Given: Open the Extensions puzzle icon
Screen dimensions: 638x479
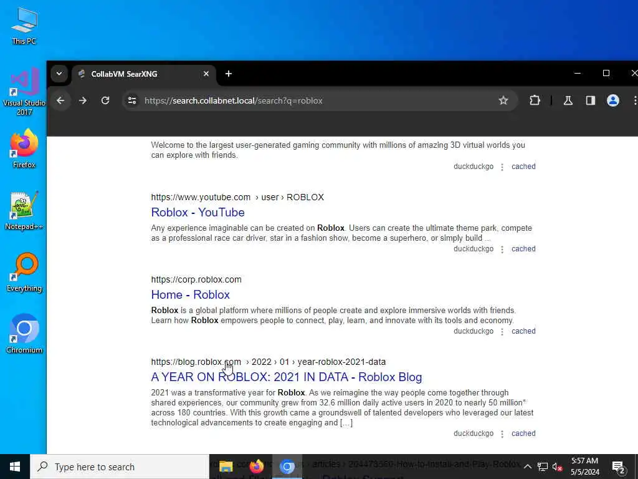Looking at the screenshot, I should (535, 100).
